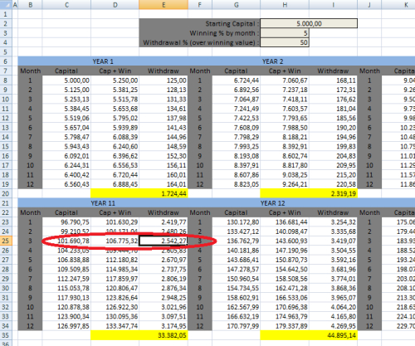
Task: Select circled withdraw cell 2.542,27
Action: (x=164, y=241)
